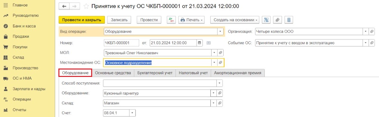The width and height of the screenshot is (379, 117).
Task: Expand the Печать print menu
Action: pos(191,20)
